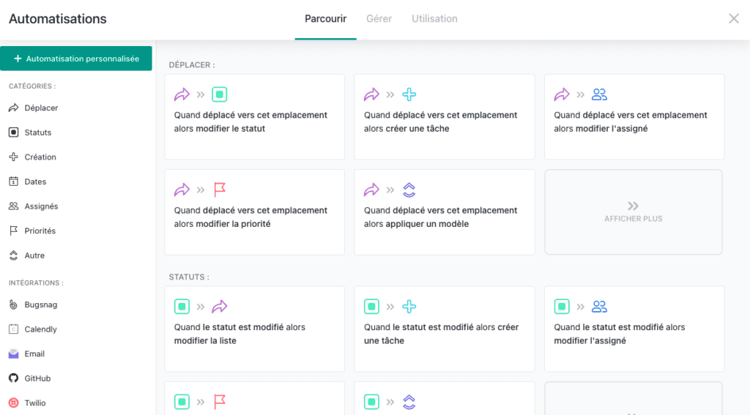This screenshot has width=750, height=415.
Task: Click plus icon on 'statut est modifié alors créer une tâche' card
Action: click(409, 307)
